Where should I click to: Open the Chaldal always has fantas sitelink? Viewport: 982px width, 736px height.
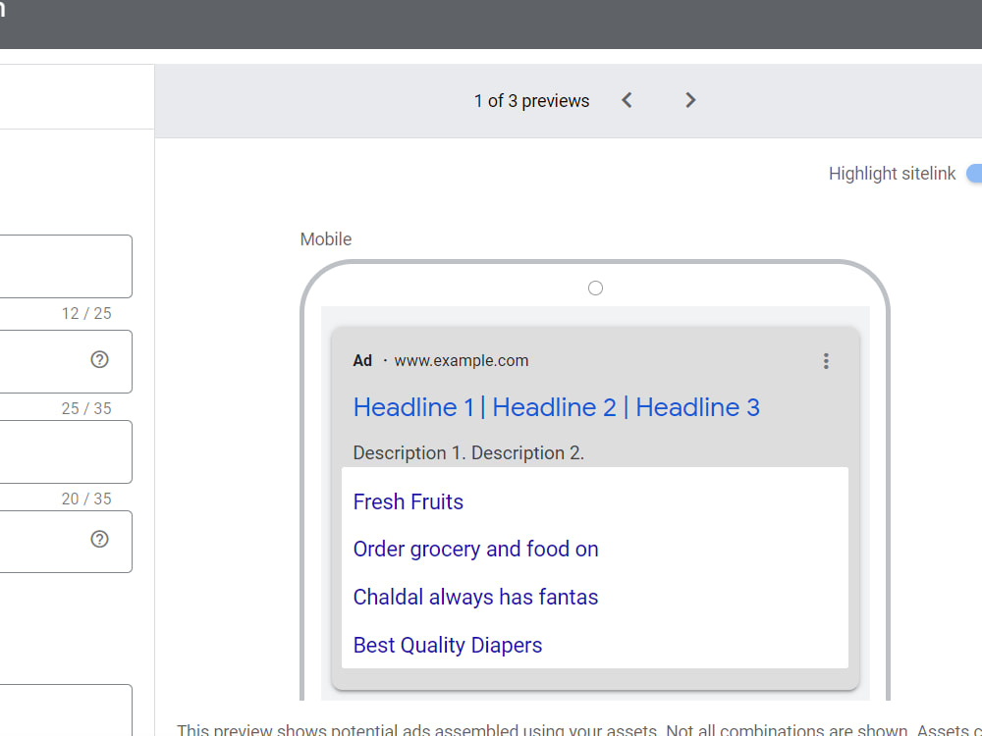[x=475, y=597]
